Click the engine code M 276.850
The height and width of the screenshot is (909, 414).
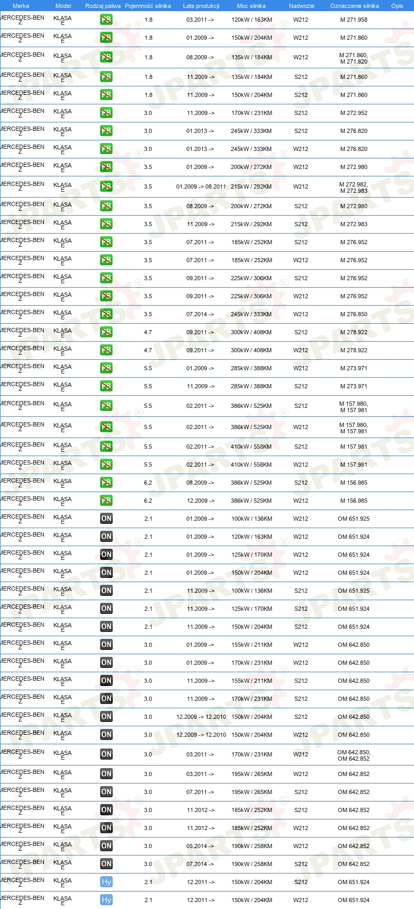[x=354, y=314]
